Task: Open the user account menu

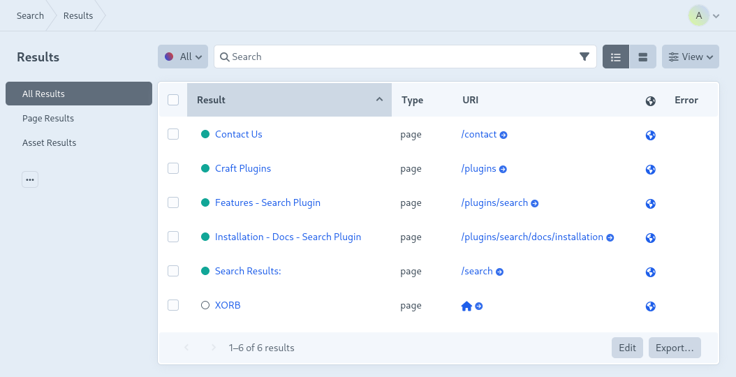Action: (x=703, y=15)
